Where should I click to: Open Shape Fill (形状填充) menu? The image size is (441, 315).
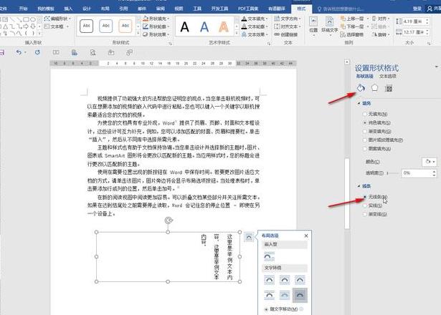[x=156, y=19]
